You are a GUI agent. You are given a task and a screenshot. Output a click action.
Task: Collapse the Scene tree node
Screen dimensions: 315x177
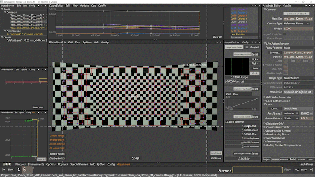2,9
